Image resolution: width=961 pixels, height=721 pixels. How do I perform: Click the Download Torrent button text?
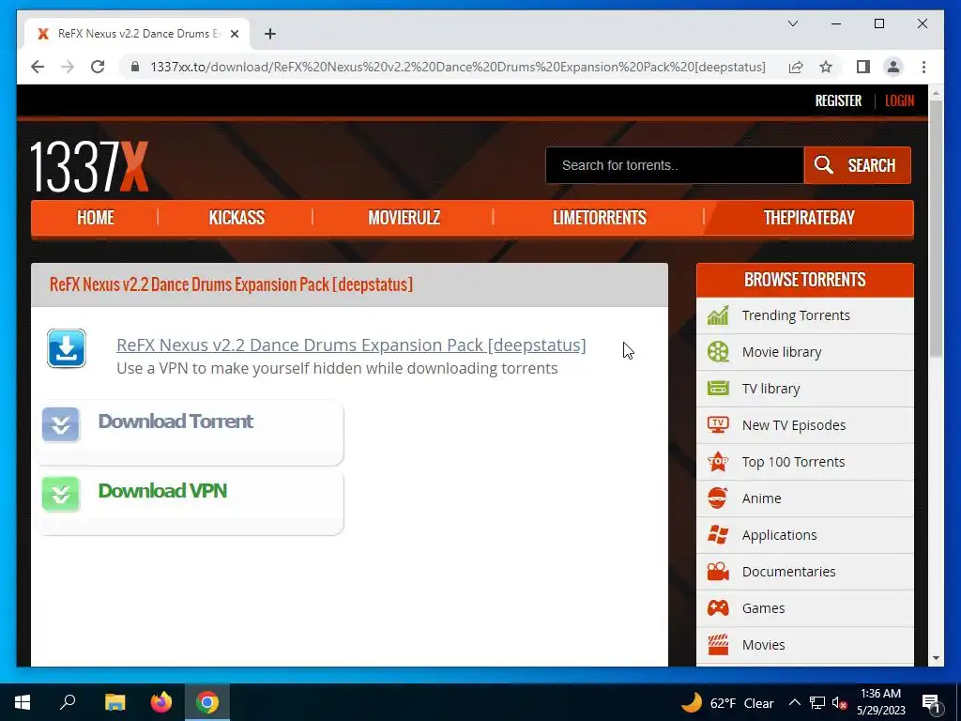(x=175, y=422)
